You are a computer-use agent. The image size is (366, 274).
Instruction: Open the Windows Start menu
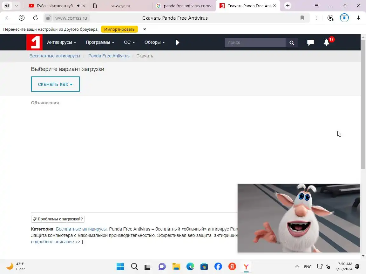point(120,266)
